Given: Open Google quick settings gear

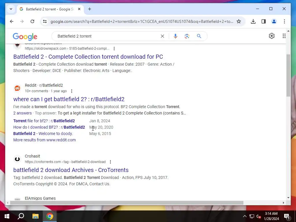Looking at the screenshot, I should tap(272, 36).
